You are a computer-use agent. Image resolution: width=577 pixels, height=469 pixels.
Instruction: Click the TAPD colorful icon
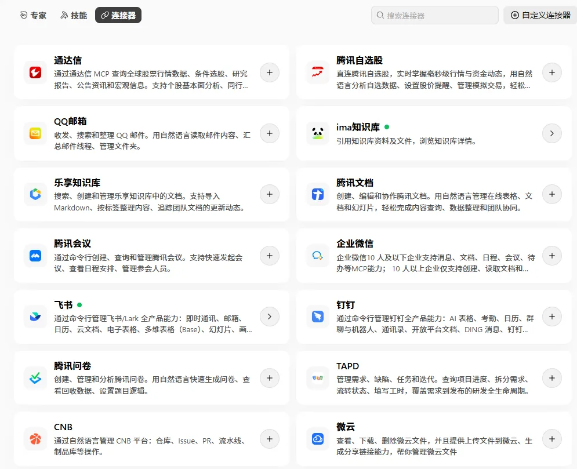318,378
